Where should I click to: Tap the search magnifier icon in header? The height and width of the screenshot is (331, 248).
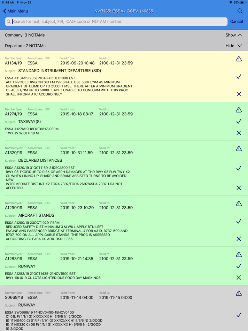point(240,11)
